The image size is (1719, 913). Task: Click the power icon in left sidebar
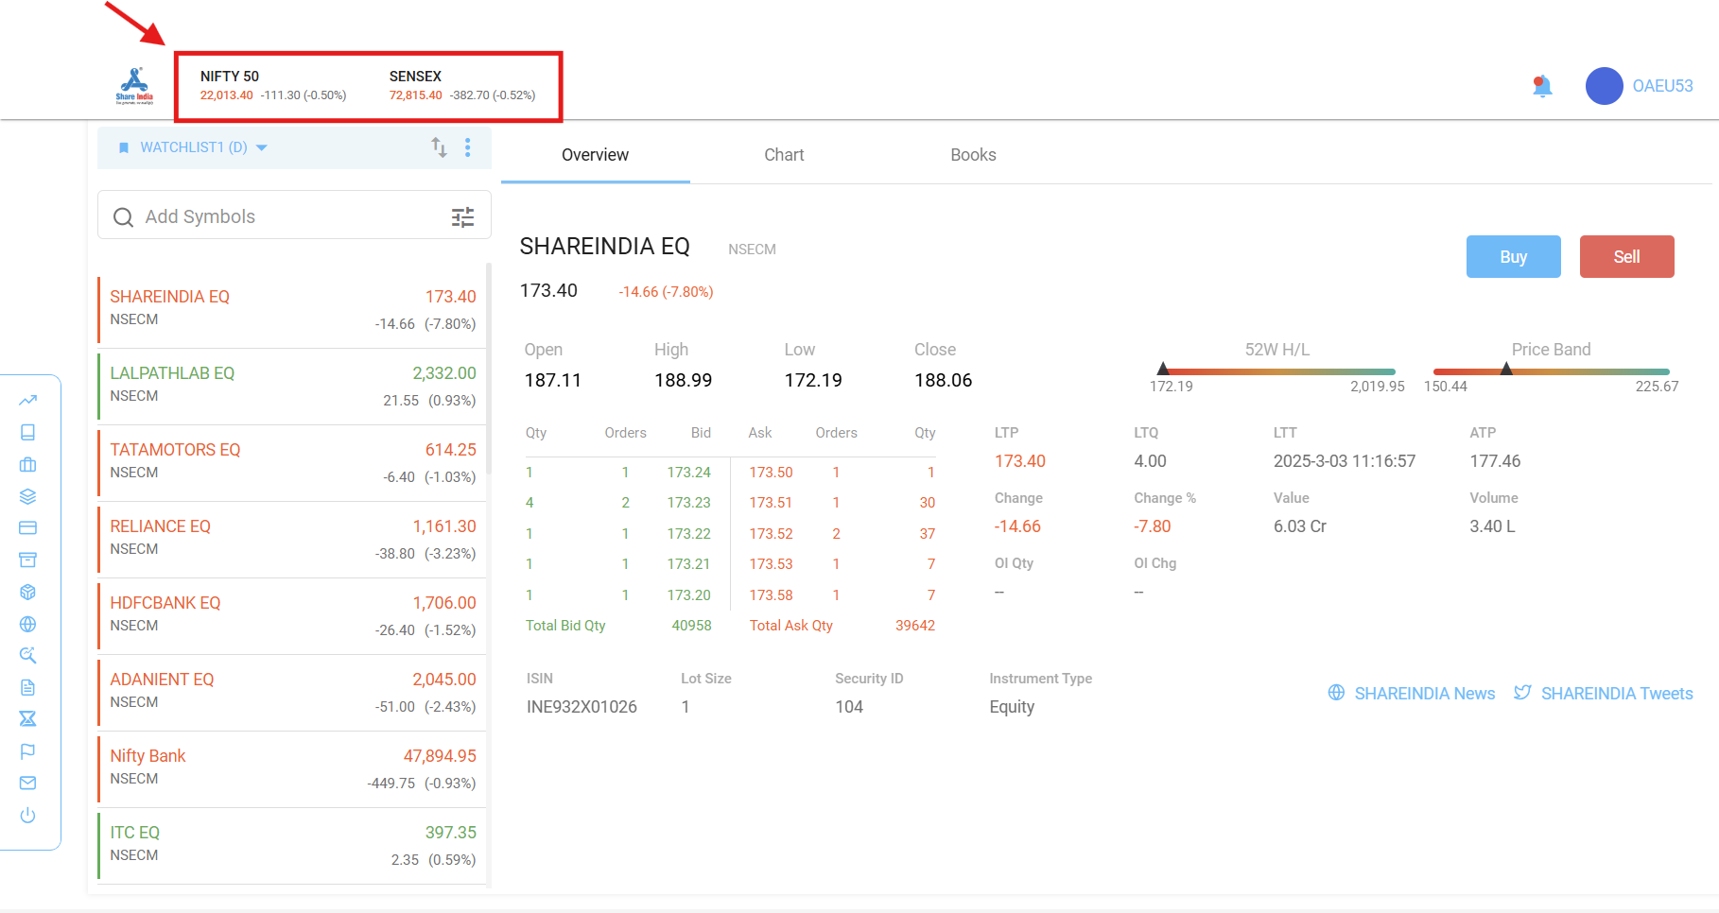[x=27, y=815]
